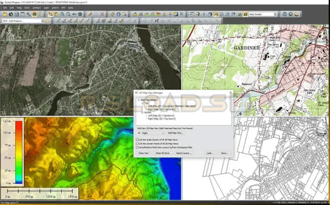Select the Measure ruler tool
This screenshot has height=205, width=330.
(x=113, y=14)
